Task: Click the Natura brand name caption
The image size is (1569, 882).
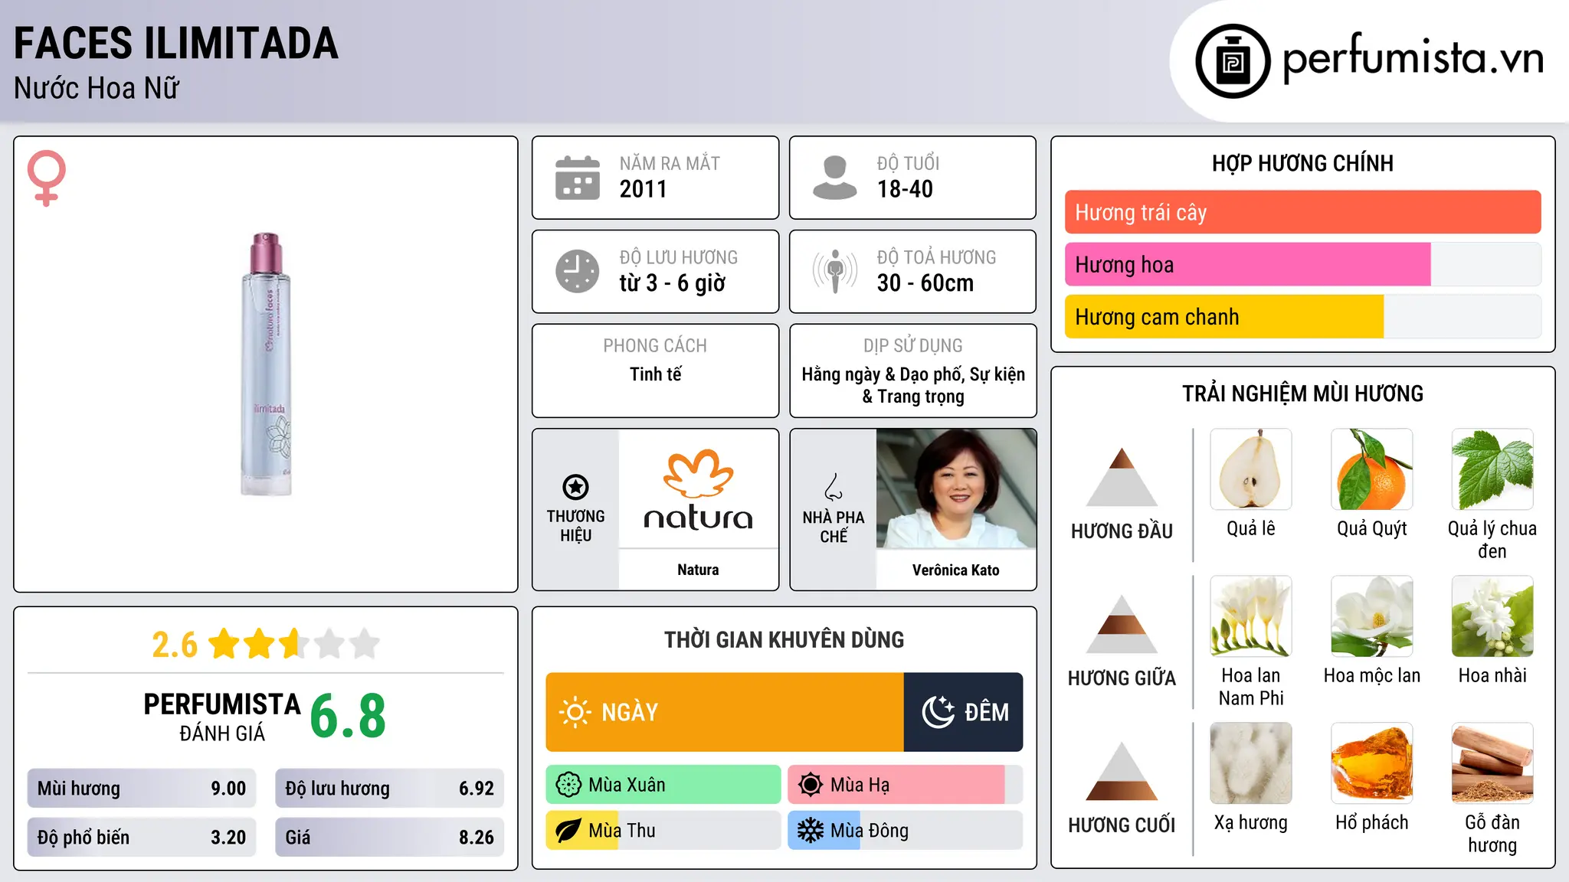Action: [x=698, y=570]
